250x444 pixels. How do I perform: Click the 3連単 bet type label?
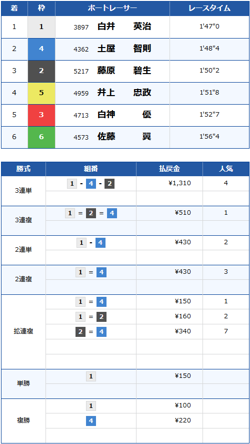24,191
